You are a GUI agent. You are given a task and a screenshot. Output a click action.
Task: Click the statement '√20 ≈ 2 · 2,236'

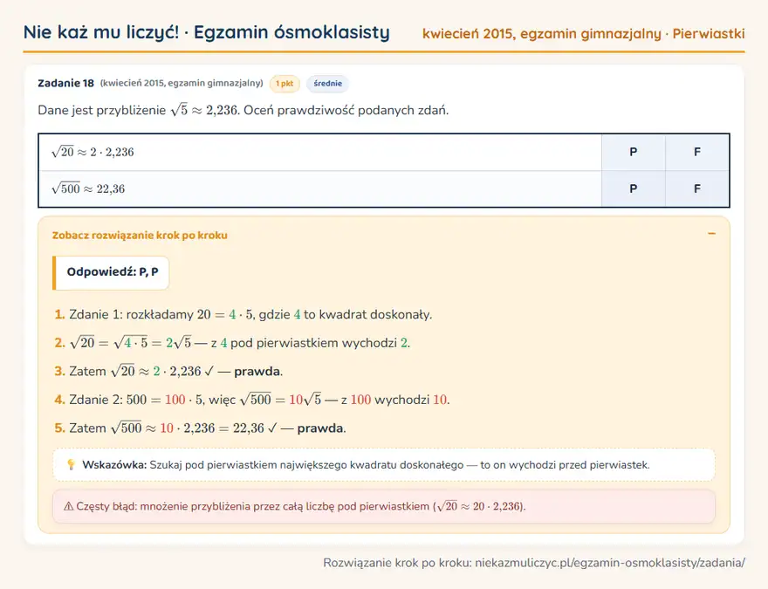click(93, 153)
